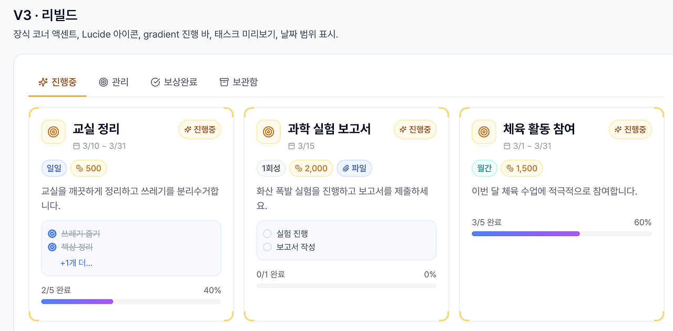The height and width of the screenshot is (331, 673).
Task: Click 진행중 status badge on 교실 정리
Action: coord(200,129)
